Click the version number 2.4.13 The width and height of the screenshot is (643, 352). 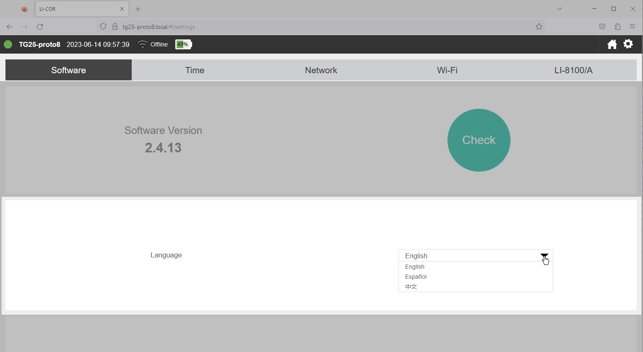click(x=163, y=148)
